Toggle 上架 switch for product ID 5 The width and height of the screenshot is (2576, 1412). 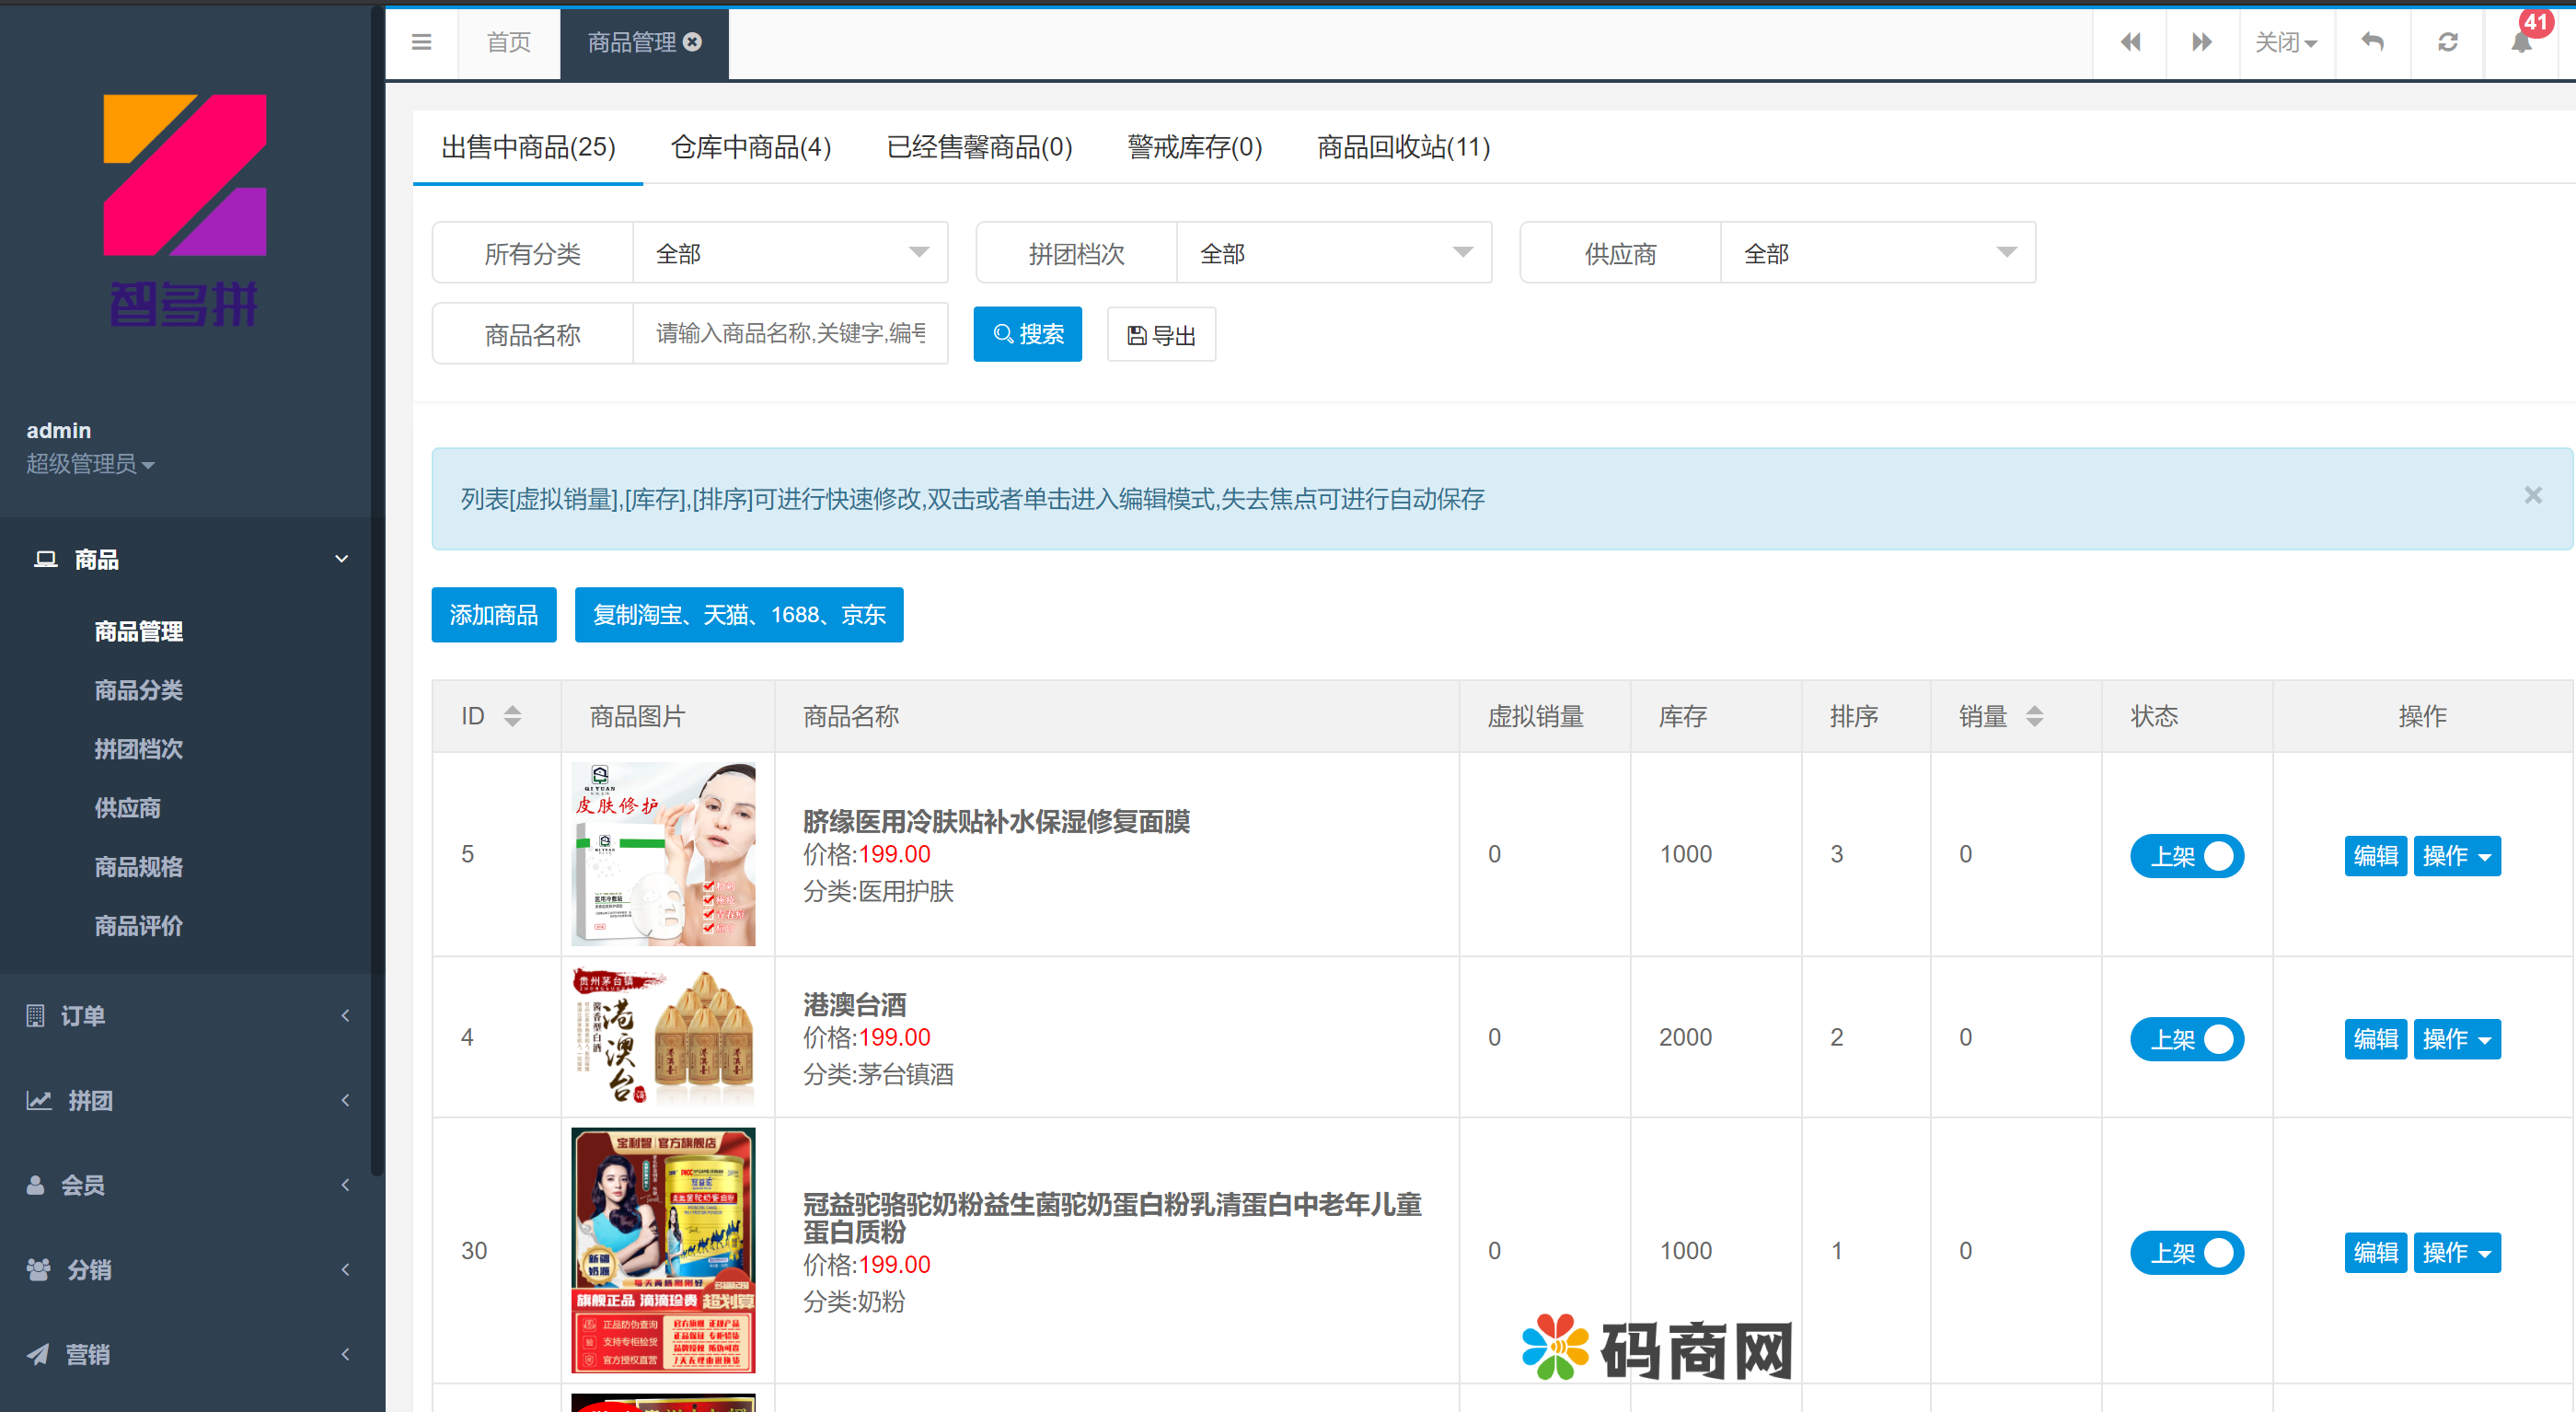2186,856
